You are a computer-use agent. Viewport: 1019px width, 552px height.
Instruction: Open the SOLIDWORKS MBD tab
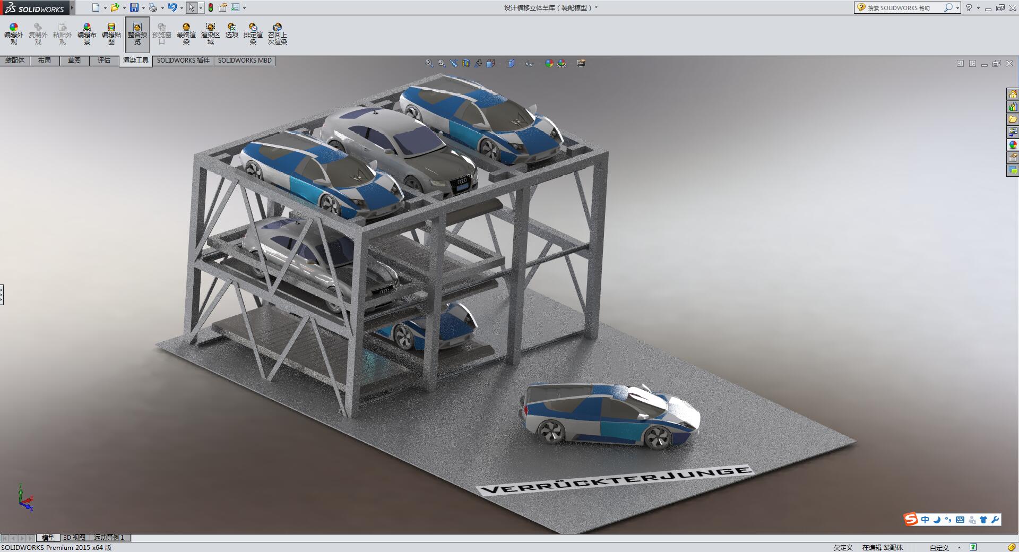245,61
